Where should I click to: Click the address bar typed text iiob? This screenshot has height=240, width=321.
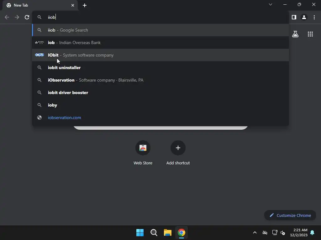(52, 17)
